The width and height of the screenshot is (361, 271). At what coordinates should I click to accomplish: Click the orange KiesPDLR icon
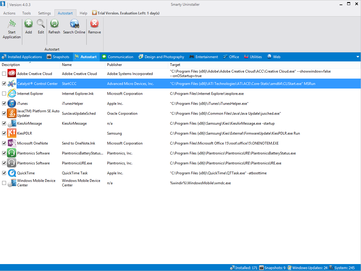pyautogui.click(x=12, y=133)
